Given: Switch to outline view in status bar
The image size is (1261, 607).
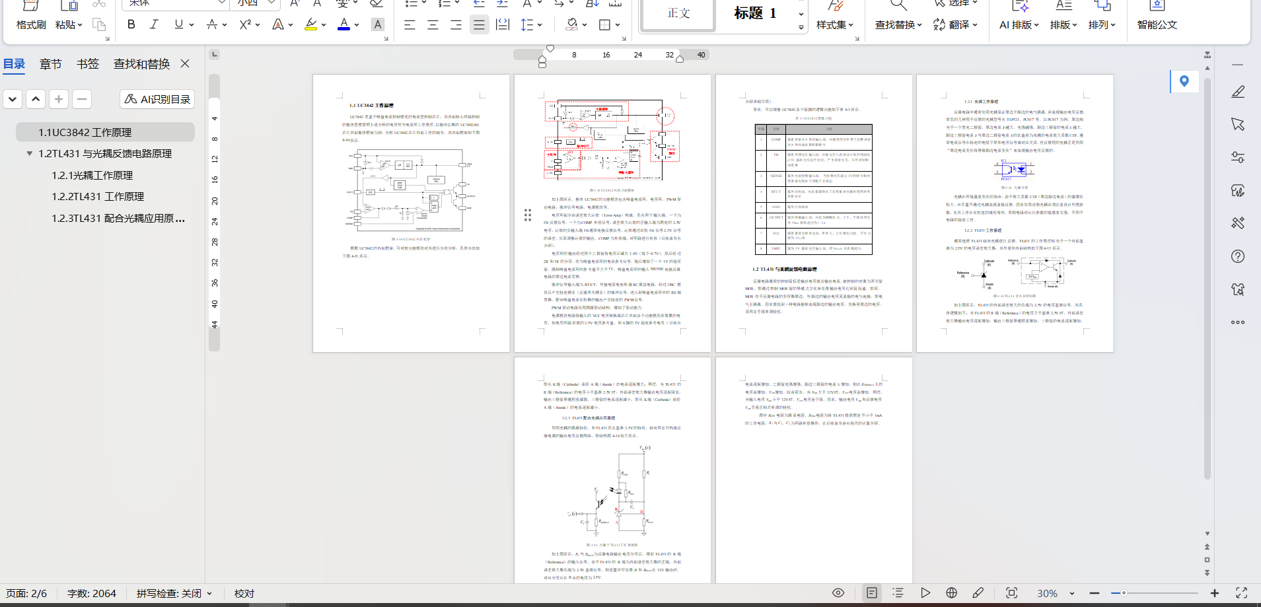Looking at the screenshot, I should [898, 593].
